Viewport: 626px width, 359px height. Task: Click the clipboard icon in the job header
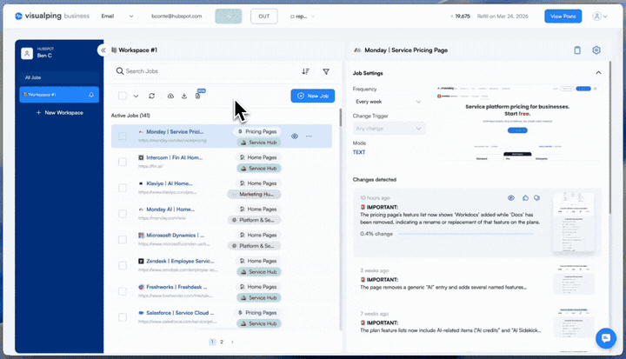click(x=577, y=50)
